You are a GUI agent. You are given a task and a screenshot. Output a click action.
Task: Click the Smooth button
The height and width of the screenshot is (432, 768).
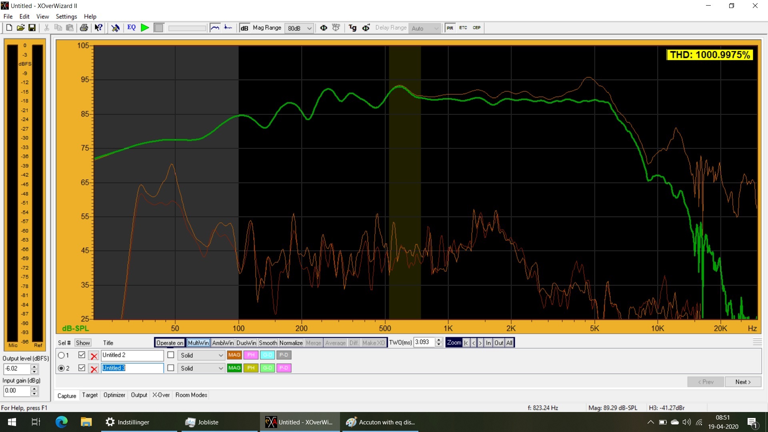click(268, 343)
